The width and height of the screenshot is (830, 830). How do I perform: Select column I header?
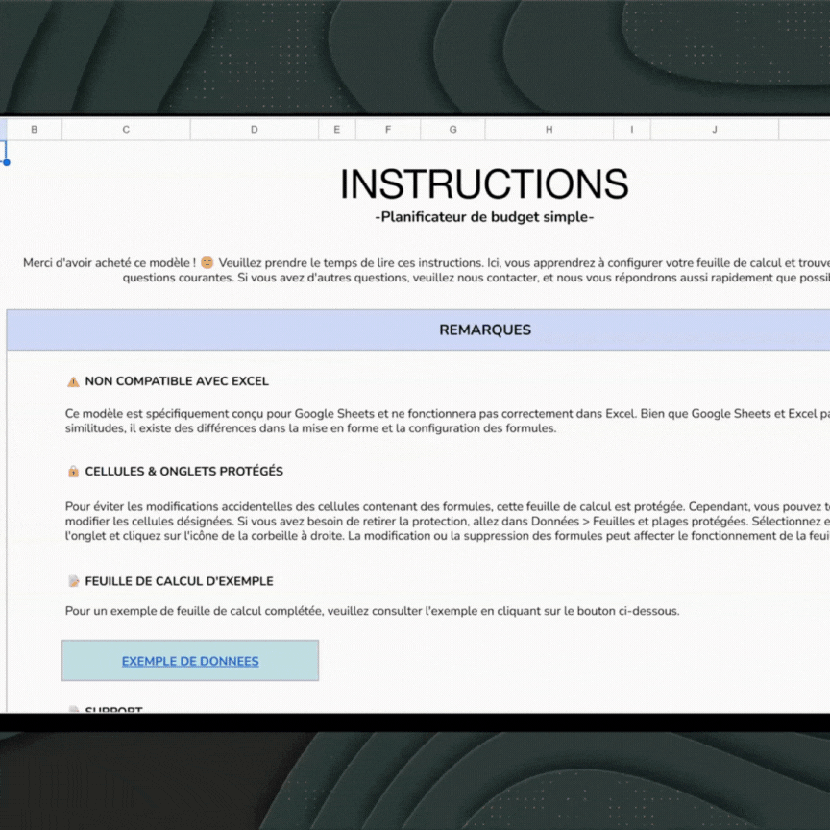632,130
